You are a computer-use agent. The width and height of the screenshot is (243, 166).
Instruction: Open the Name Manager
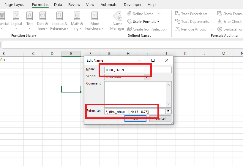click(117, 20)
